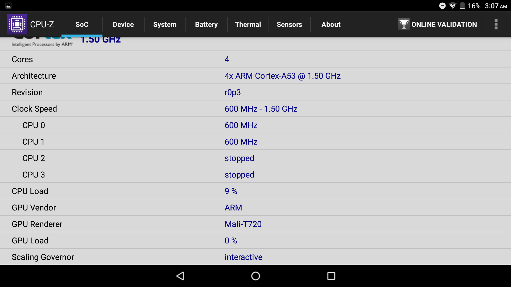Tap the CPU 1 value 600 MHz
The width and height of the screenshot is (511, 287).
point(241,142)
